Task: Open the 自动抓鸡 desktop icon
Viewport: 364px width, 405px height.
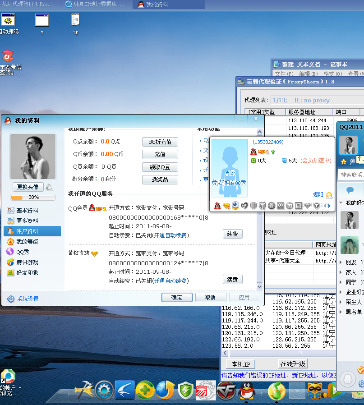Action: (x=8, y=24)
